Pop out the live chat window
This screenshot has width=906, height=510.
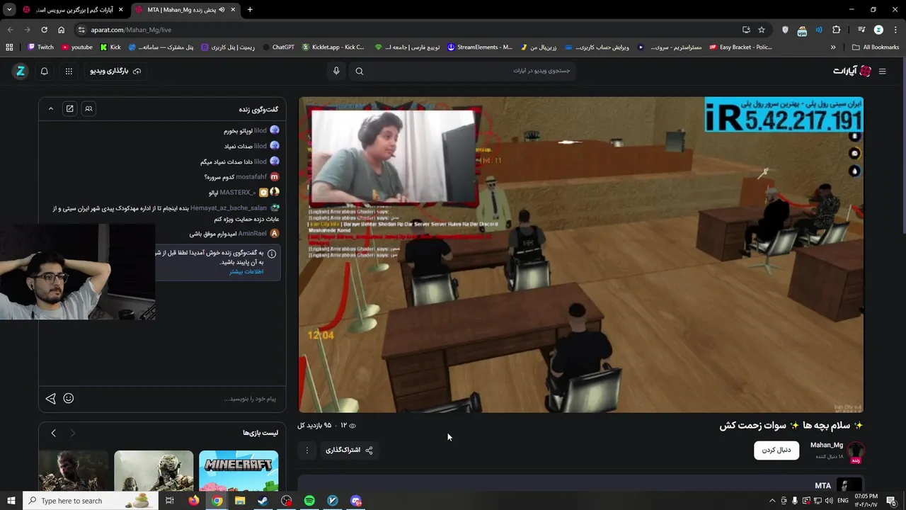(x=69, y=108)
